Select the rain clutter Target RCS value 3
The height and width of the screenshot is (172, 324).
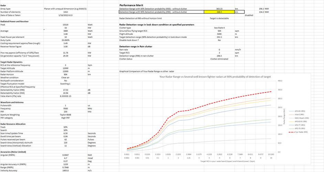[x=219, y=53]
